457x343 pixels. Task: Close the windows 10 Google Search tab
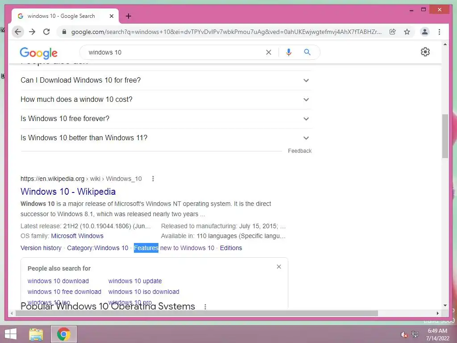coord(111,16)
